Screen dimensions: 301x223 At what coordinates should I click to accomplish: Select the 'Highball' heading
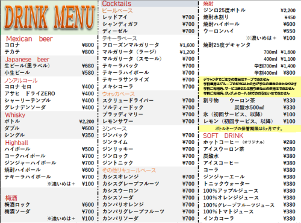click(17, 143)
